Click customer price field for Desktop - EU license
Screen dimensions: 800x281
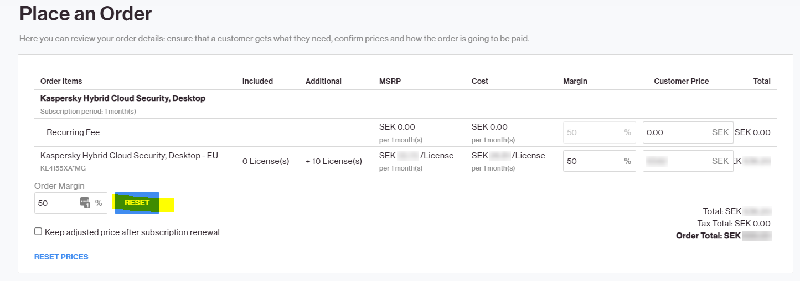(688, 161)
